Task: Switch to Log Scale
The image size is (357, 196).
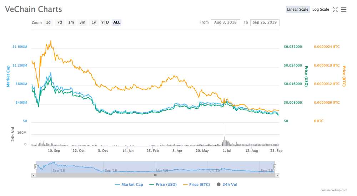Action: point(321,9)
